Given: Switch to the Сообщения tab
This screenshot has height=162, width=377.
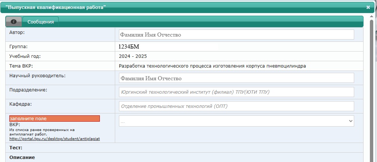Looking at the screenshot, I should click(40, 22).
